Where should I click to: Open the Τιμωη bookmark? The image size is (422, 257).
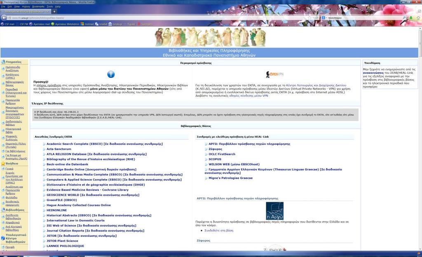pos(130,24)
